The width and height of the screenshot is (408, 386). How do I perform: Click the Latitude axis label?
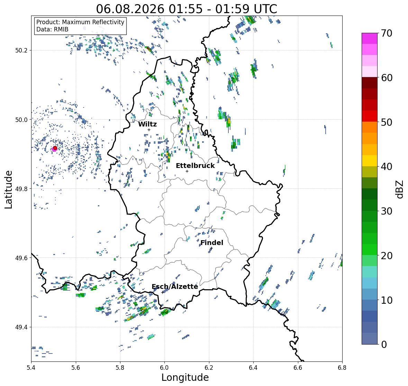pos(9,189)
